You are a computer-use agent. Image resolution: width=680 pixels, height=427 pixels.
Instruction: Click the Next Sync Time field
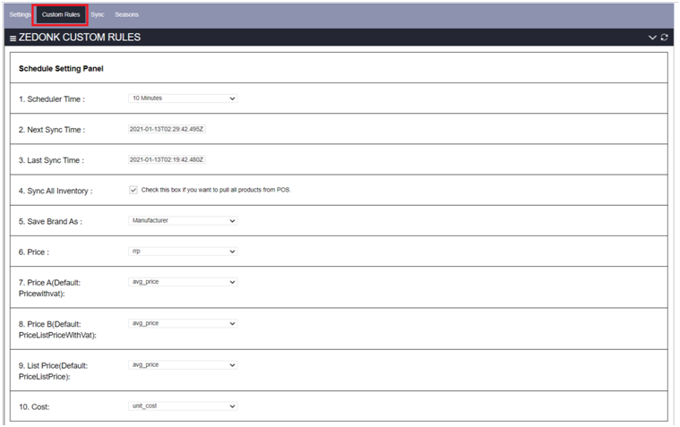click(x=167, y=129)
